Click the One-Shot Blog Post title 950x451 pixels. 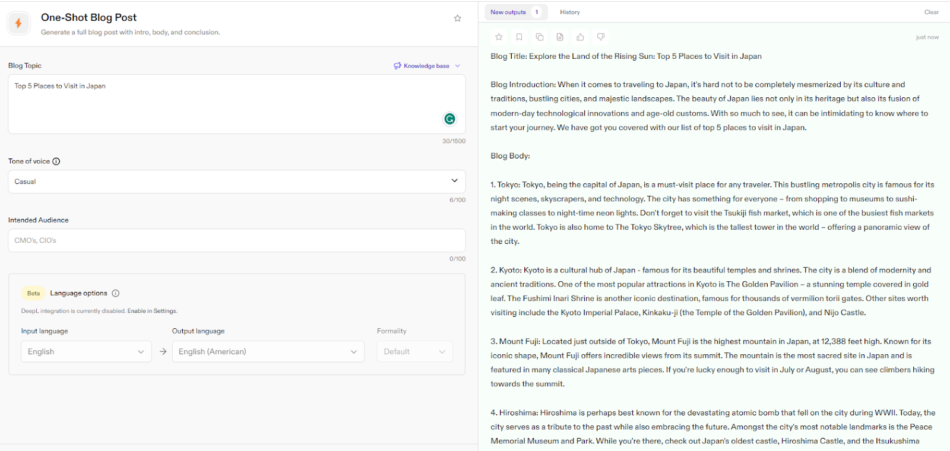click(88, 18)
